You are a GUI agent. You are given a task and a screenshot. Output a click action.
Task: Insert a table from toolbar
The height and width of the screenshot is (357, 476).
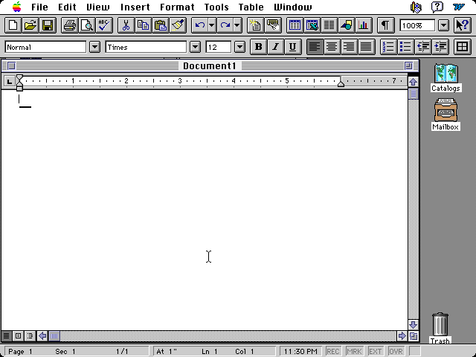pos(295,25)
